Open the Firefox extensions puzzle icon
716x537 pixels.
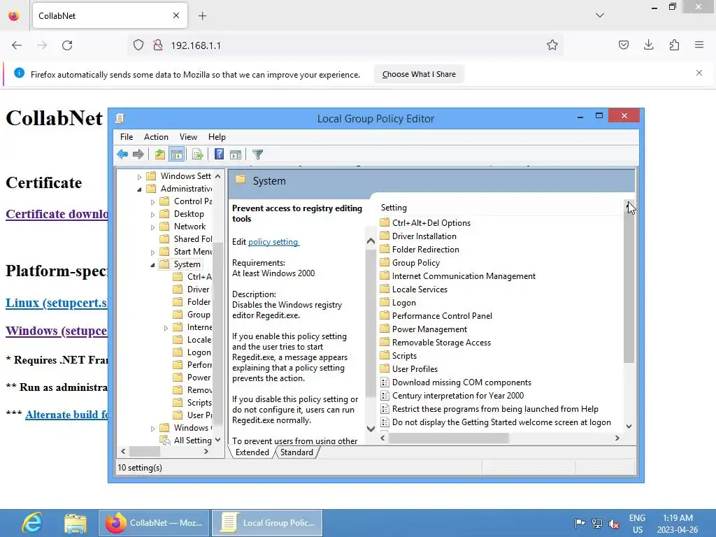click(x=674, y=45)
